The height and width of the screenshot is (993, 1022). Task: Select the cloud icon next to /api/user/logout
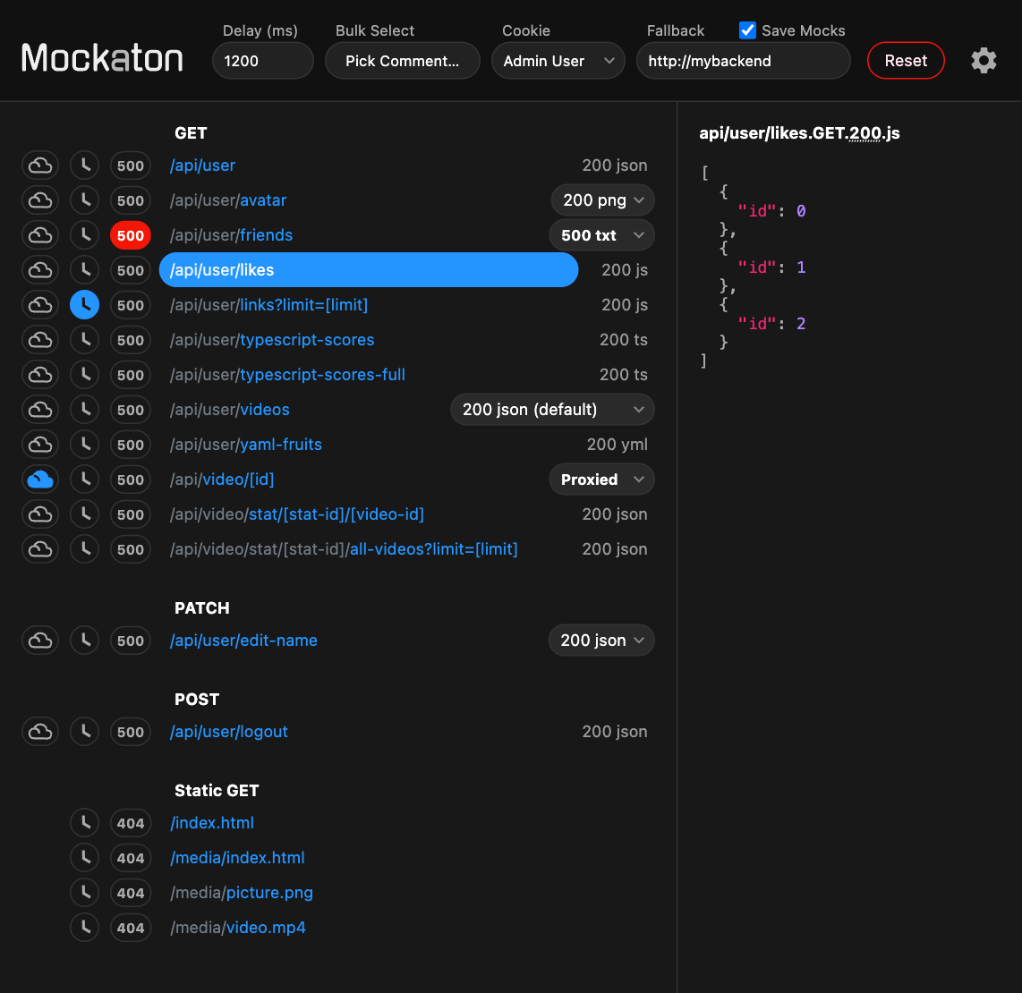pos(39,731)
